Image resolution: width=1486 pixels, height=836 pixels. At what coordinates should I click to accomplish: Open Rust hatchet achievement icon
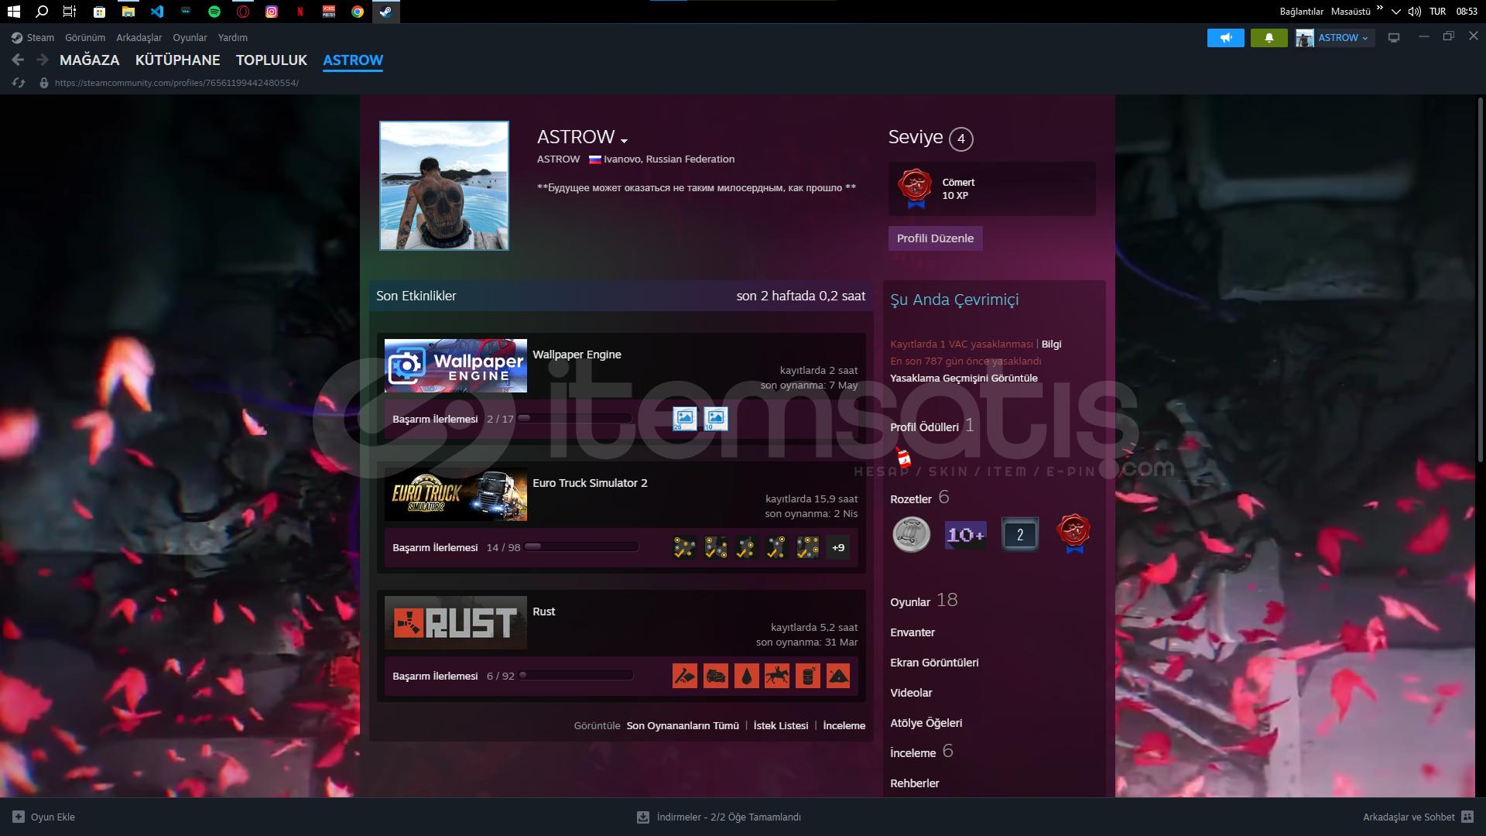(685, 676)
